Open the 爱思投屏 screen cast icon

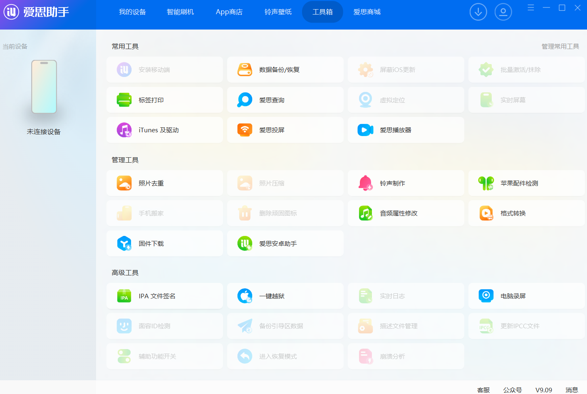coord(245,130)
